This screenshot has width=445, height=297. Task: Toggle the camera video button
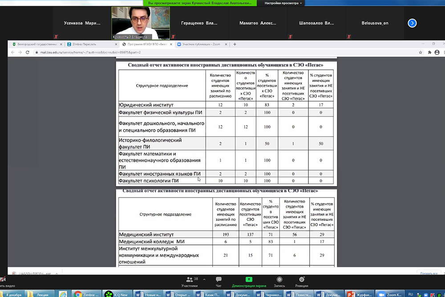point(4,281)
